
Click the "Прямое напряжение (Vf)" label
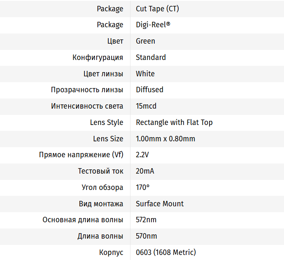tap(81, 155)
